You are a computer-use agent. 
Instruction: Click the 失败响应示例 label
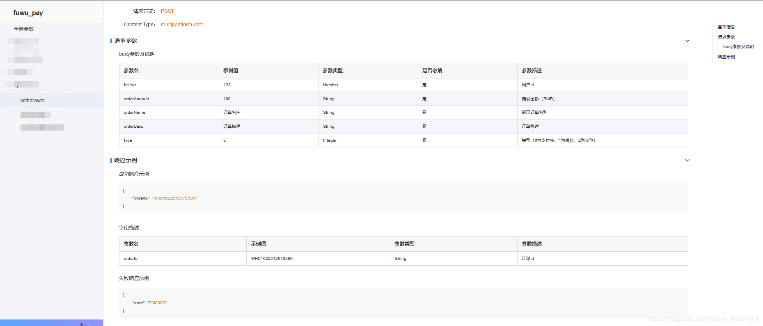134,278
